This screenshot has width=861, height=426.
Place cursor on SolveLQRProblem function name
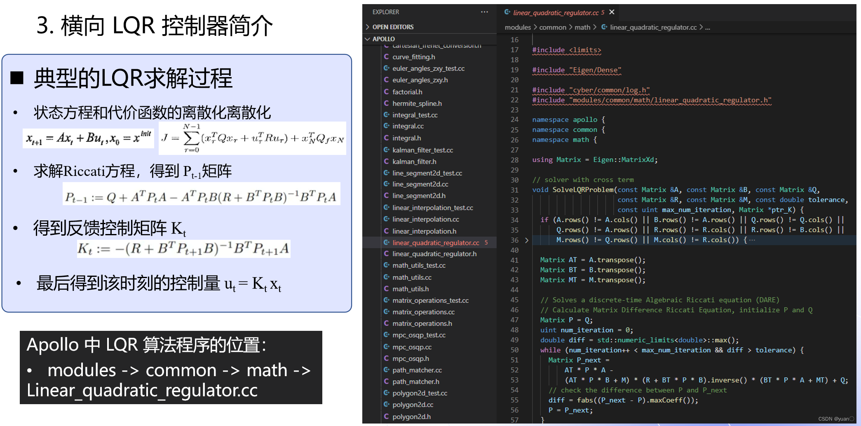point(583,190)
